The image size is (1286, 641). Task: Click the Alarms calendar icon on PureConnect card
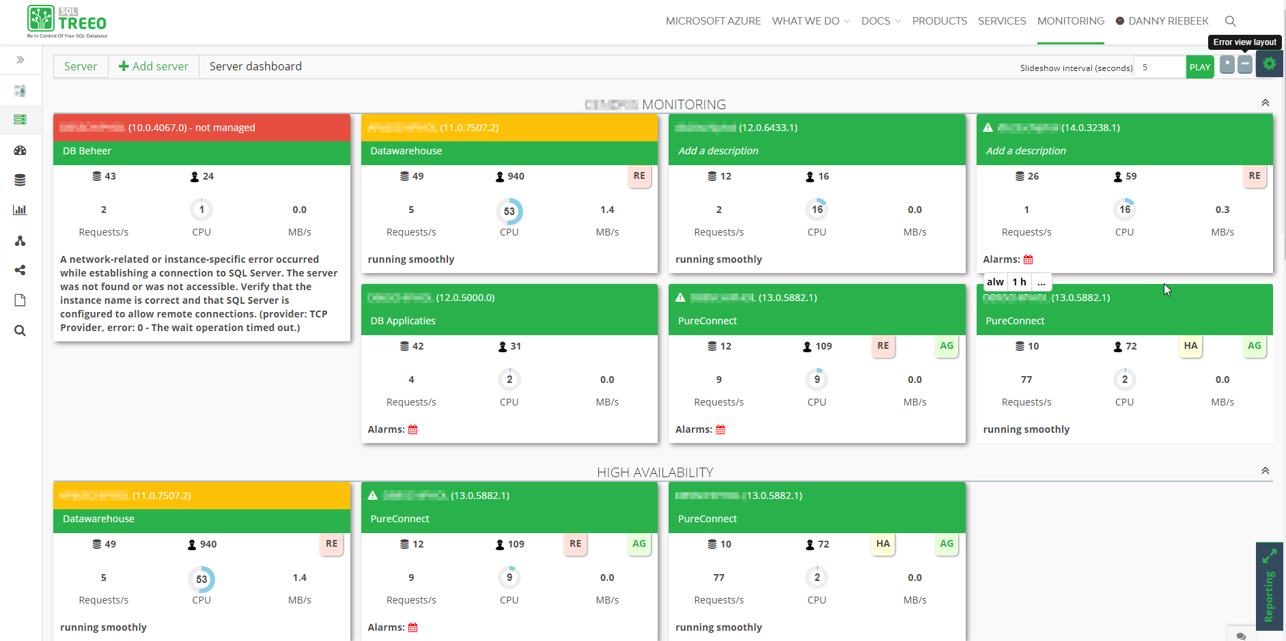click(721, 429)
